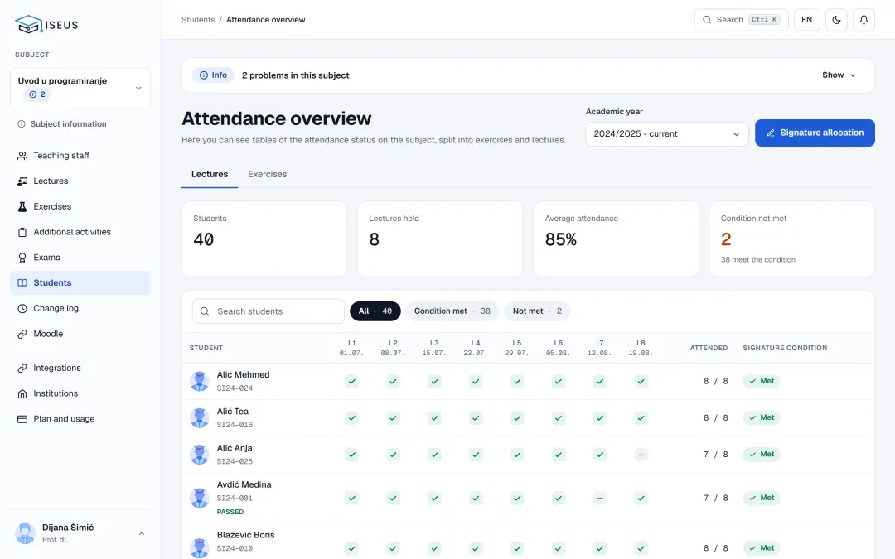Open Change log sidebar item
The height and width of the screenshot is (559, 895).
pos(80,308)
